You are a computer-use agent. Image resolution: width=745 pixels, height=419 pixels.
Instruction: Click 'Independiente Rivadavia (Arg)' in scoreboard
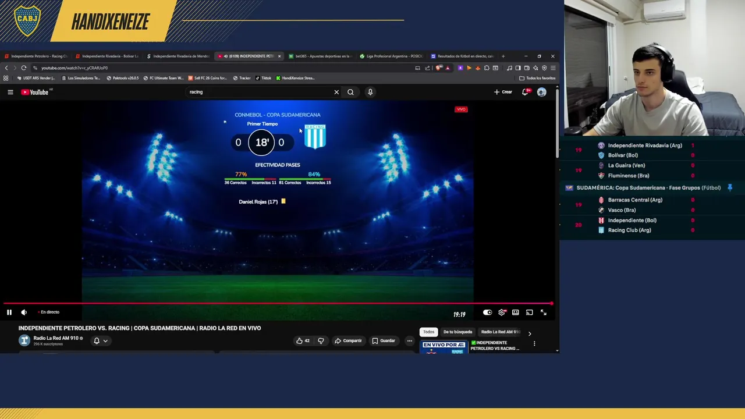645,145
